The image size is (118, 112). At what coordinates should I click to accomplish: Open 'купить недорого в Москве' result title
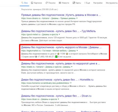(61, 47)
